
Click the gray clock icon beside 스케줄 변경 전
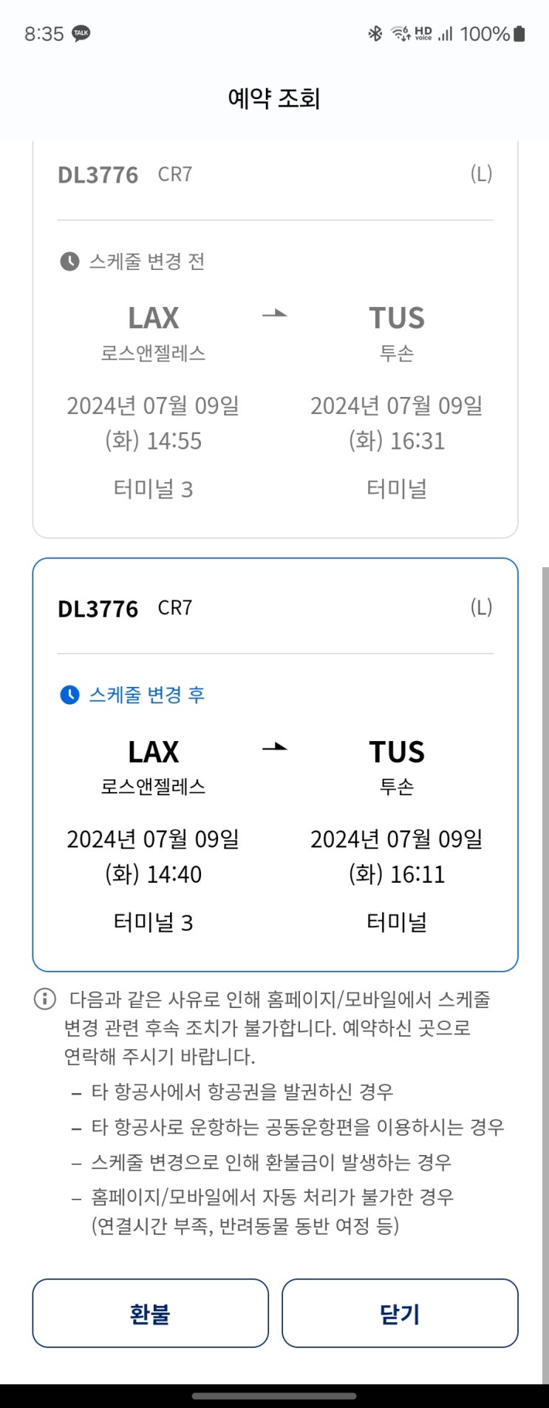[69, 261]
